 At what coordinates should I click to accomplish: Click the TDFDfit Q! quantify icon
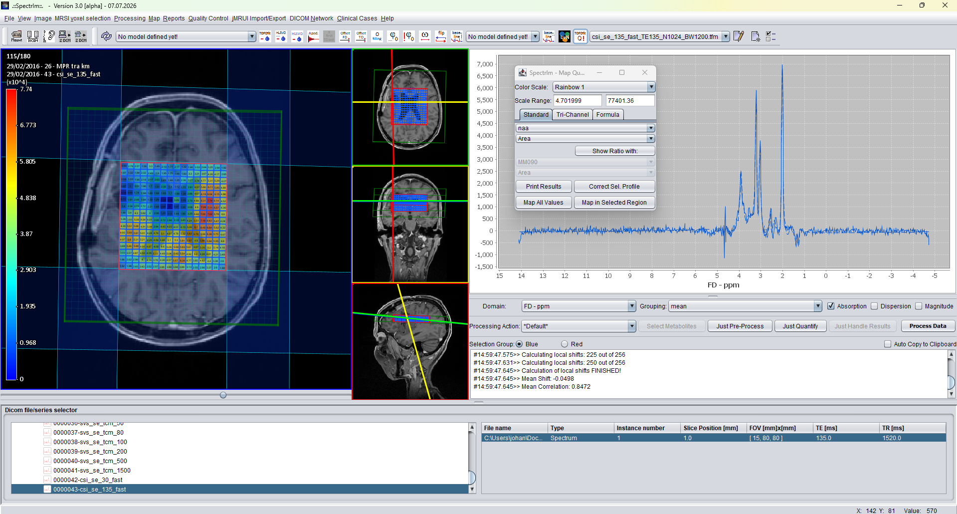580,36
